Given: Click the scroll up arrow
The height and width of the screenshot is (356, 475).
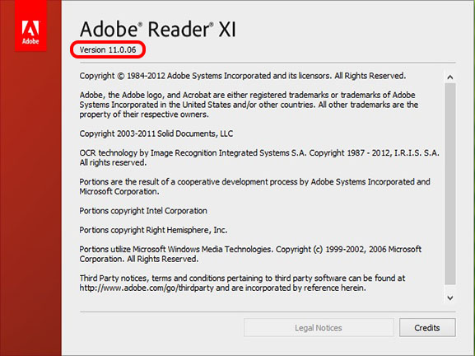Looking at the screenshot, I should (x=450, y=77).
